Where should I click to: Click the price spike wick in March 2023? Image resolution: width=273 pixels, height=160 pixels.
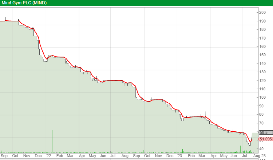tap(205, 114)
